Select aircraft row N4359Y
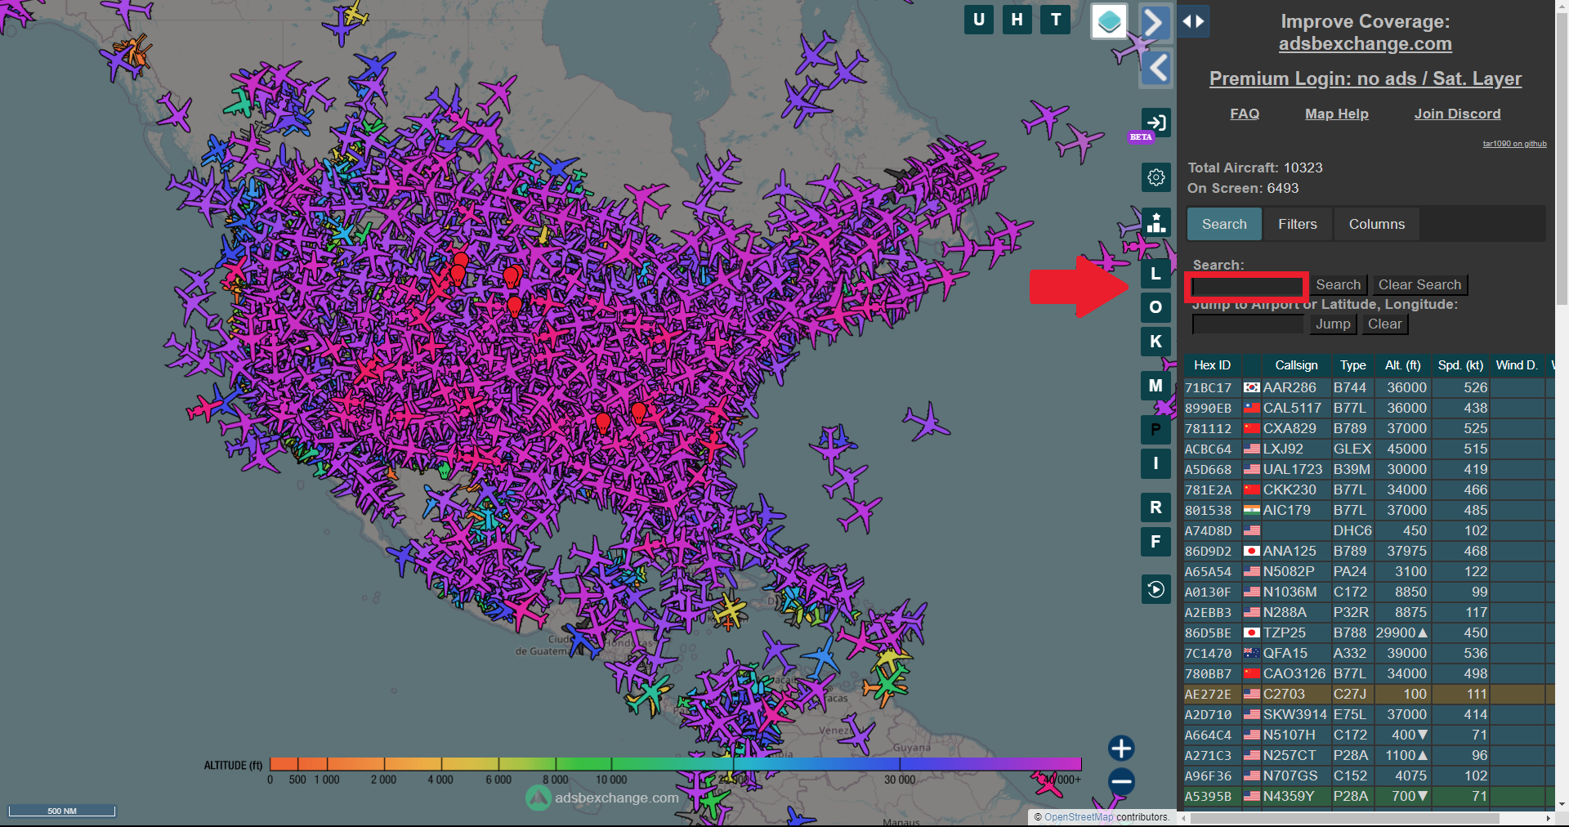Screen dimensions: 1569x827 point(1370,796)
